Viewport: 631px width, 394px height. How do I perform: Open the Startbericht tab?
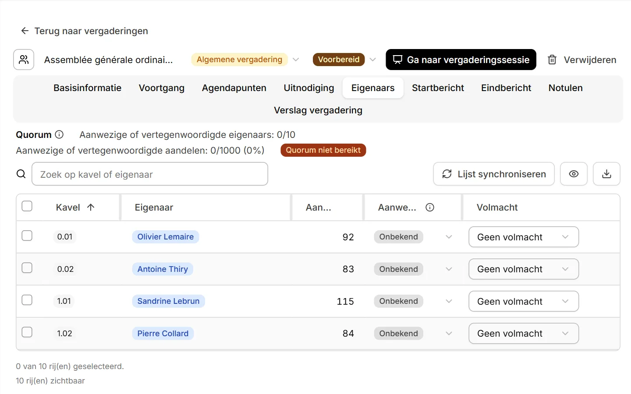(x=438, y=88)
